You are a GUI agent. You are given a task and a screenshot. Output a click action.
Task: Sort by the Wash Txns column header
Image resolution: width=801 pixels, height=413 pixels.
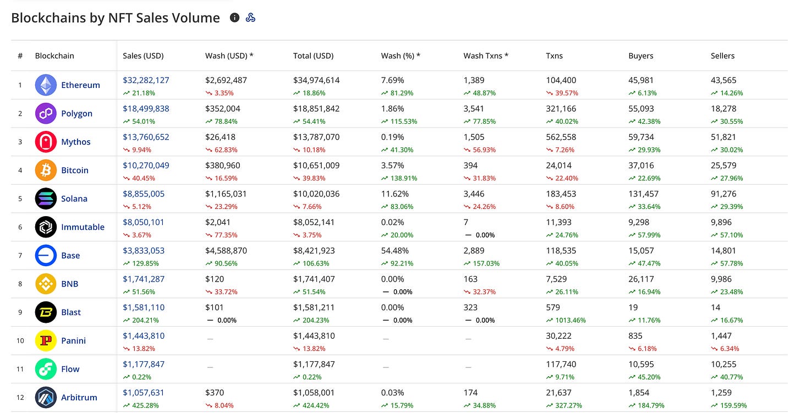(486, 56)
